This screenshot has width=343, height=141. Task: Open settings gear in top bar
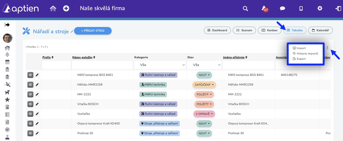[x=320, y=8]
